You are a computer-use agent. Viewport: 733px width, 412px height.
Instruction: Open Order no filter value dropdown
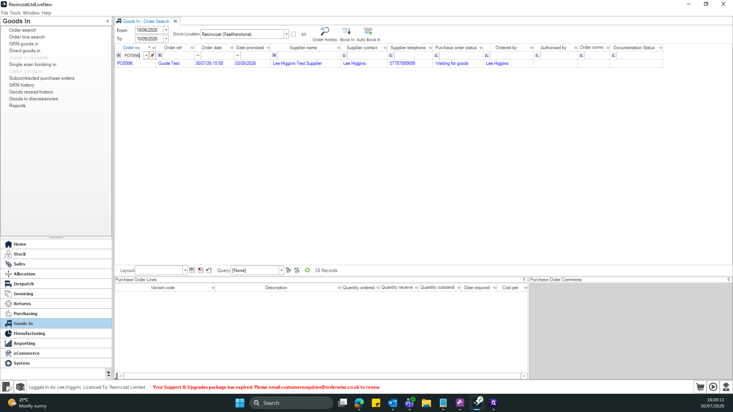click(x=146, y=55)
